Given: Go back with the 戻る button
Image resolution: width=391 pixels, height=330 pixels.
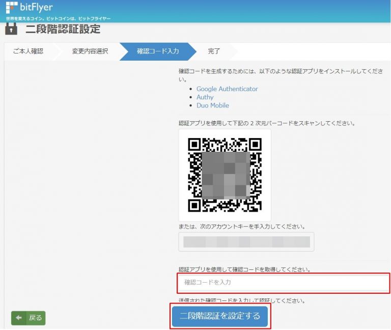Looking at the screenshot, I should tap(29, 318).
